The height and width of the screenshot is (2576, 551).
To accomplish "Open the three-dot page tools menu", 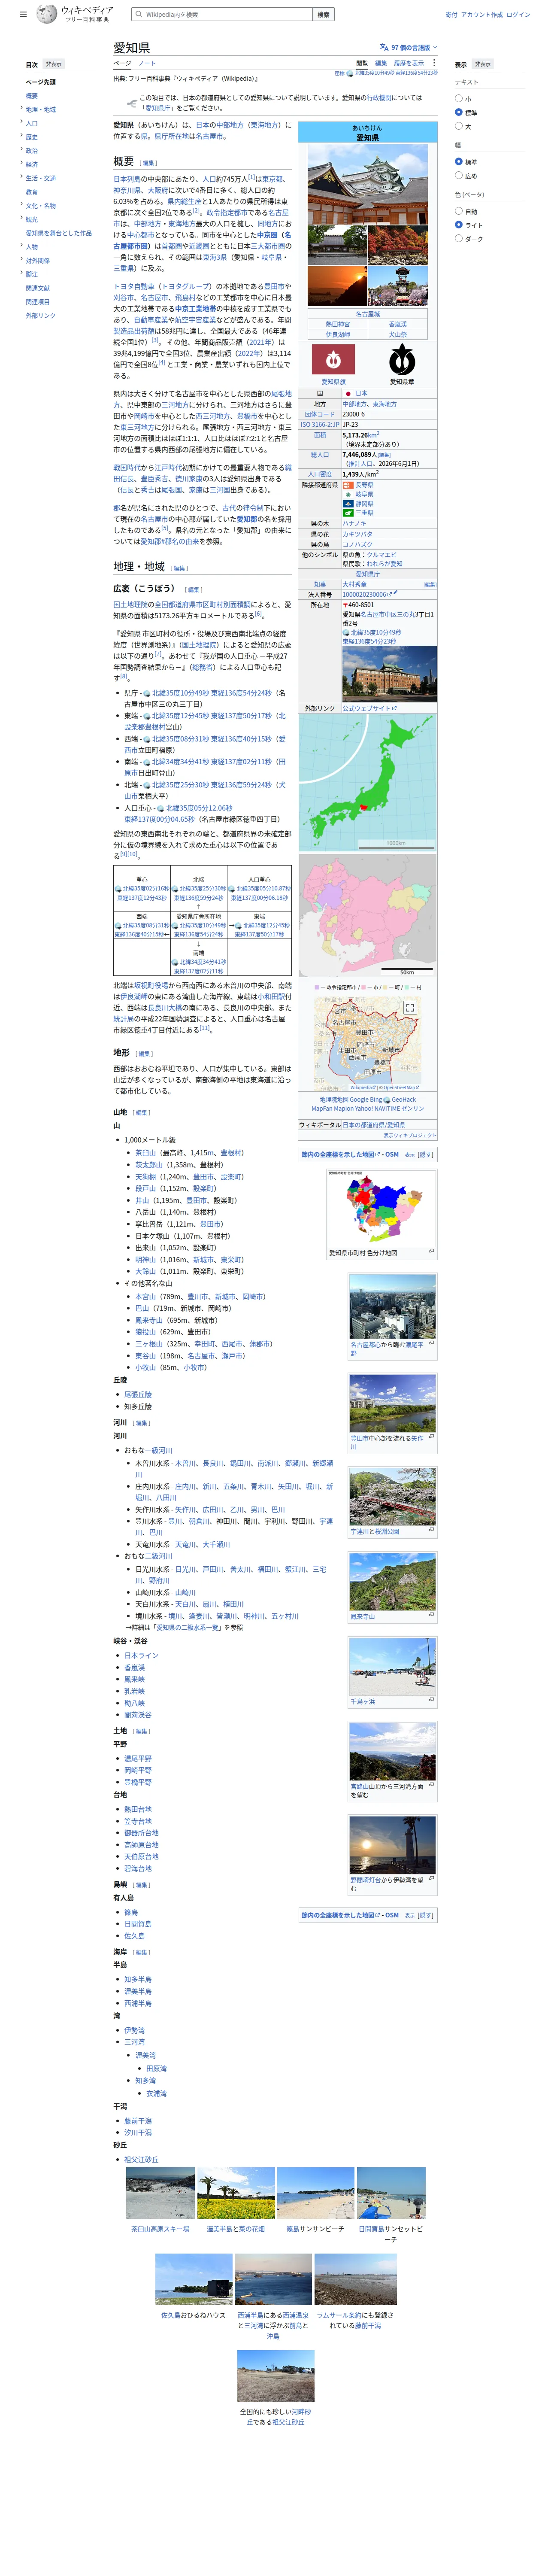I will tap(433, 63).
